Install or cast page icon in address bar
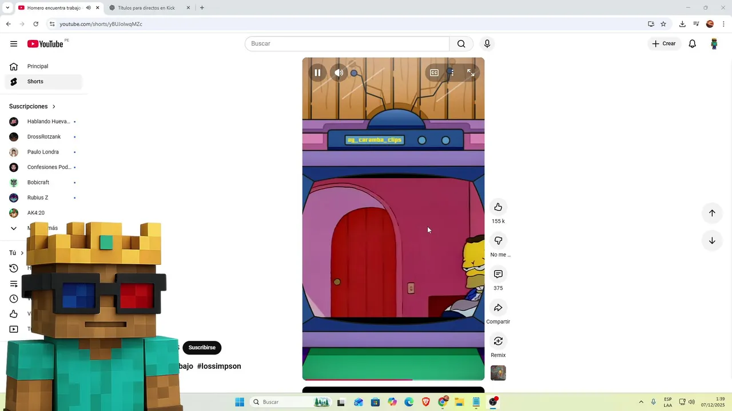 tap(651, 24)
